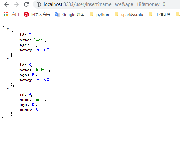Collapse the JSON object with id 9
This screenshot has width=180, height=141.
[8, 89]
